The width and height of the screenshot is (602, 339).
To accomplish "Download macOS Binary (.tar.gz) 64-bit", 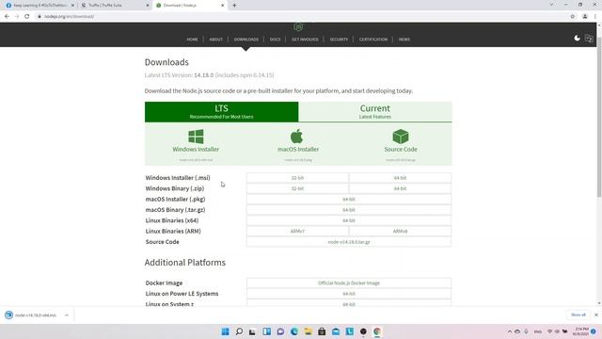I will coord(349,210).
